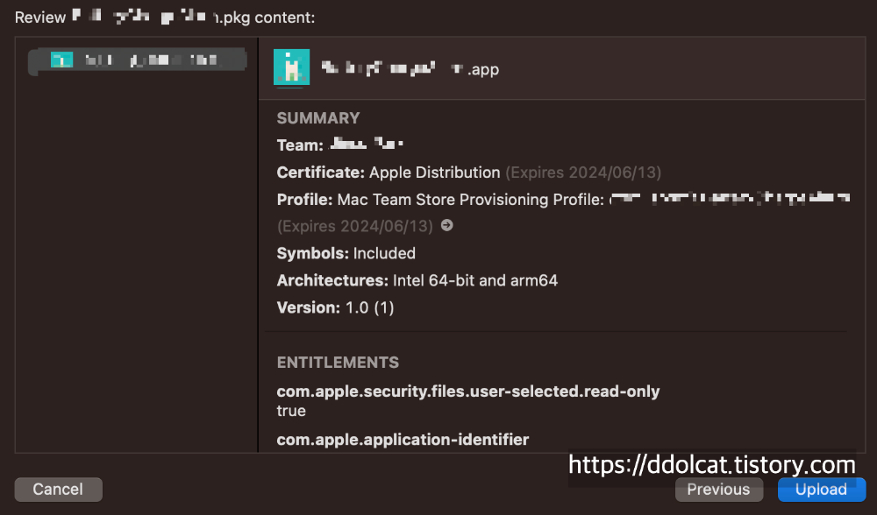This screenshot has width=877, height=515.
Task: Click the teal app icon in header
Action: coord(291,67)
